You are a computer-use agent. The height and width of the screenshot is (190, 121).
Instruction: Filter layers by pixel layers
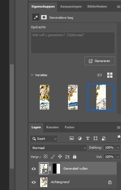(72, 138)
